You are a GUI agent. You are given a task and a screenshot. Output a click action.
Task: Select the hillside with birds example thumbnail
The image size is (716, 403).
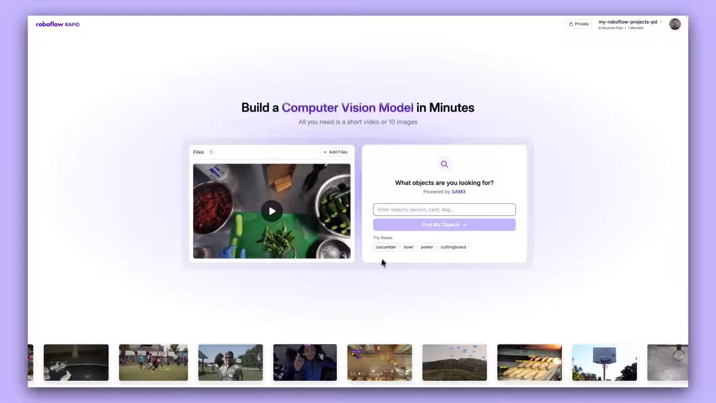point(454,362)
